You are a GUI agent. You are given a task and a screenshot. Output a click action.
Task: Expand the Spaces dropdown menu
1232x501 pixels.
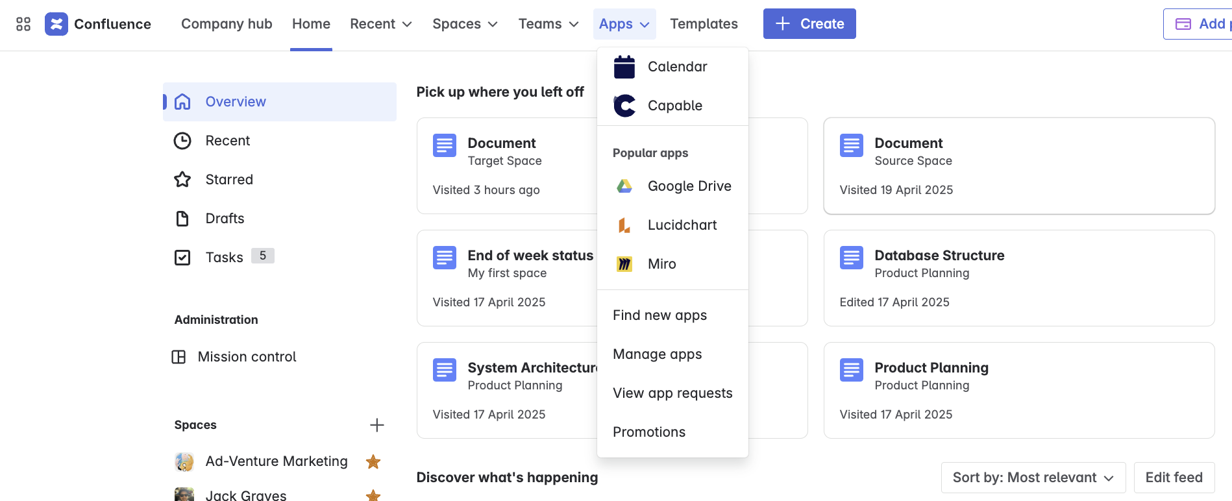pos(464,23)
